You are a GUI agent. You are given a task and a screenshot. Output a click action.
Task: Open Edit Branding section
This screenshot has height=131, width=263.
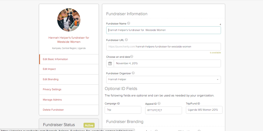click(69, 79)
